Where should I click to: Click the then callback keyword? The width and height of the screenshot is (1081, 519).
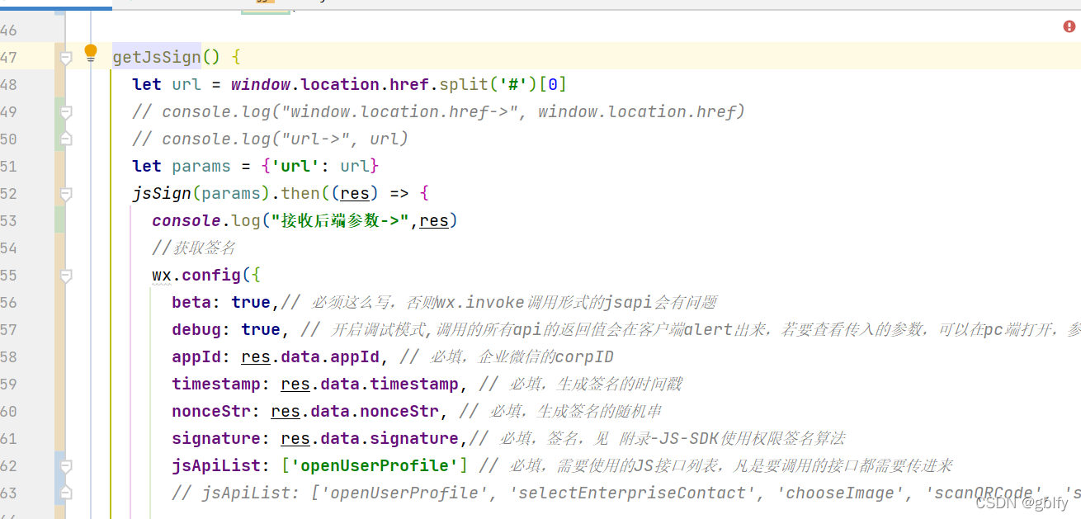coord(300,194)
